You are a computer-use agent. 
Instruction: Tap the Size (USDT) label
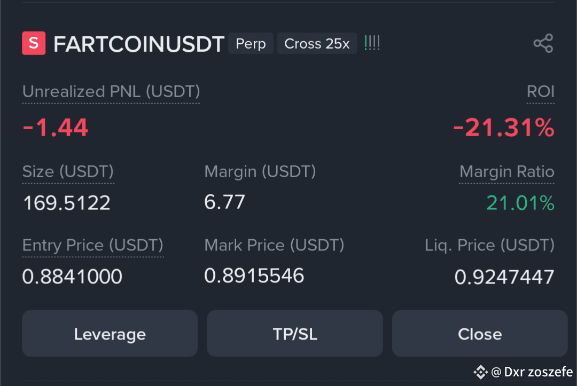(68, 172)
